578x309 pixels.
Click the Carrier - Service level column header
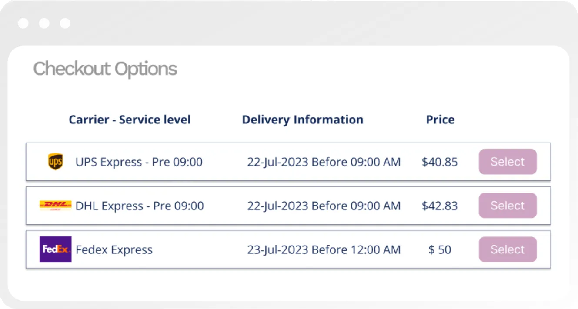coord(130,120)
